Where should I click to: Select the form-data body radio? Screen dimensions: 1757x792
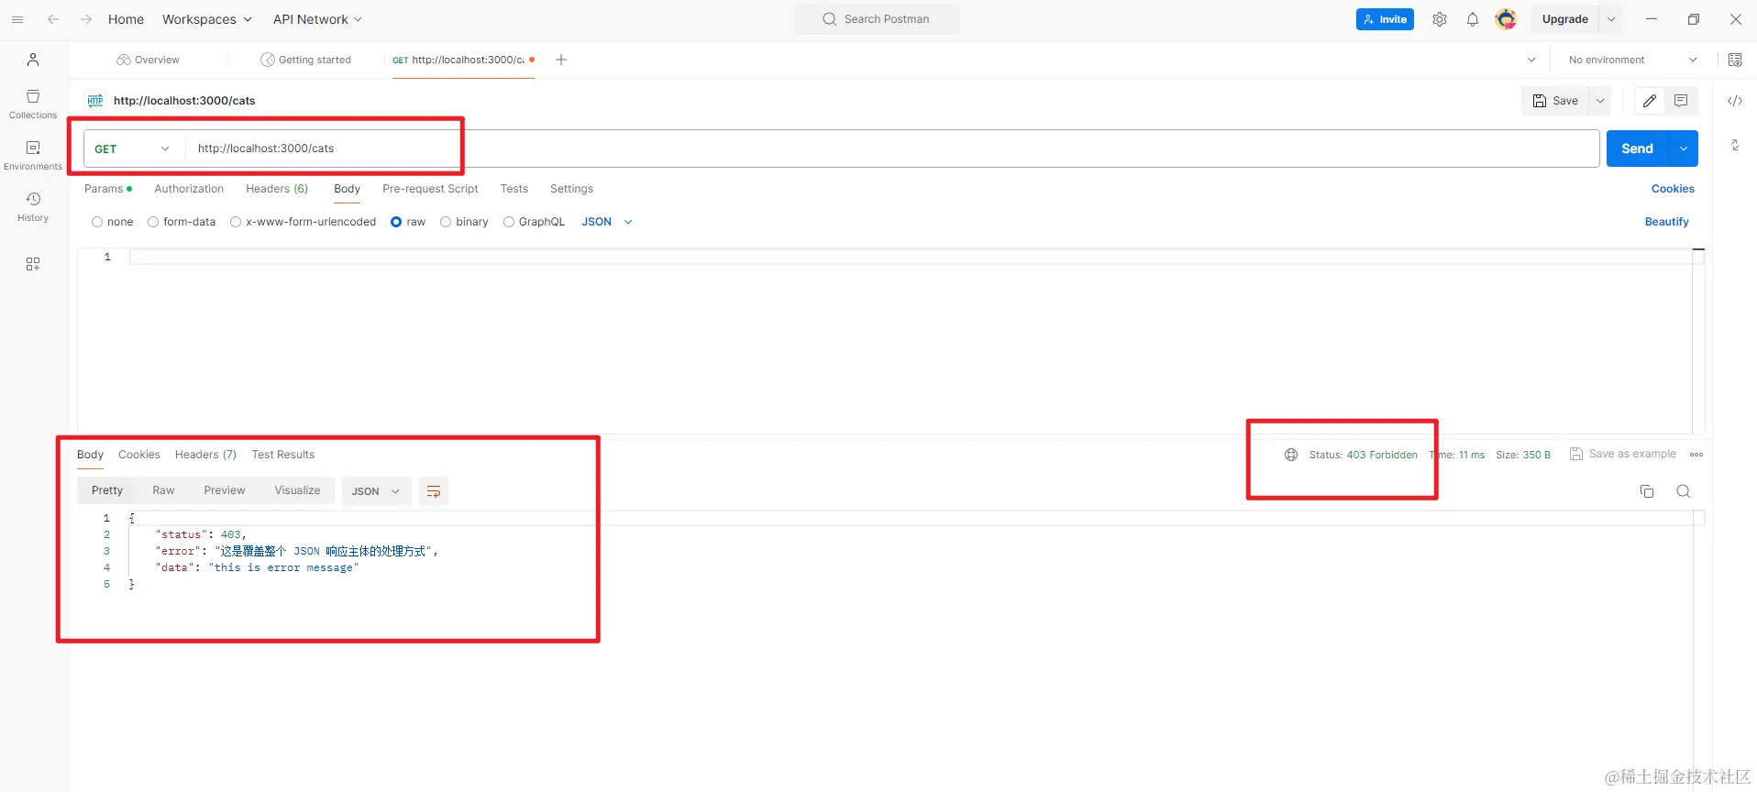pos(153,222)
